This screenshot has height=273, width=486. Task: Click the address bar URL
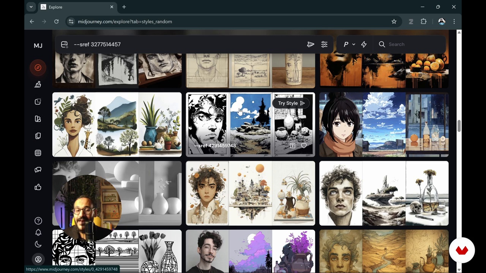[125, 22]
